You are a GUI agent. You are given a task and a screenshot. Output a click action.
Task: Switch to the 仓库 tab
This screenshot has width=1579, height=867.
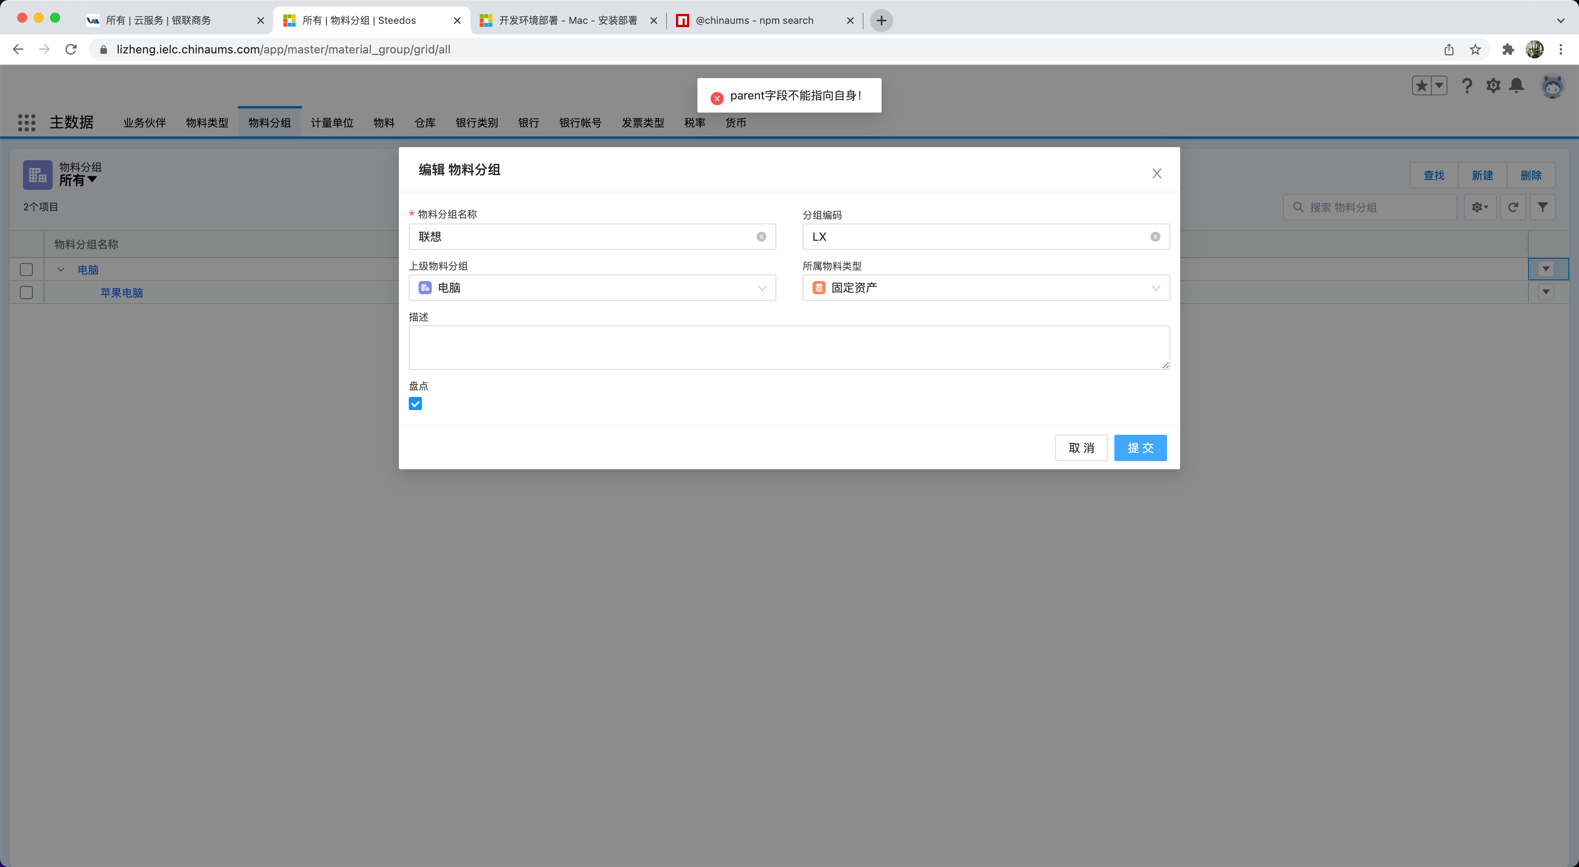point(425,122)
